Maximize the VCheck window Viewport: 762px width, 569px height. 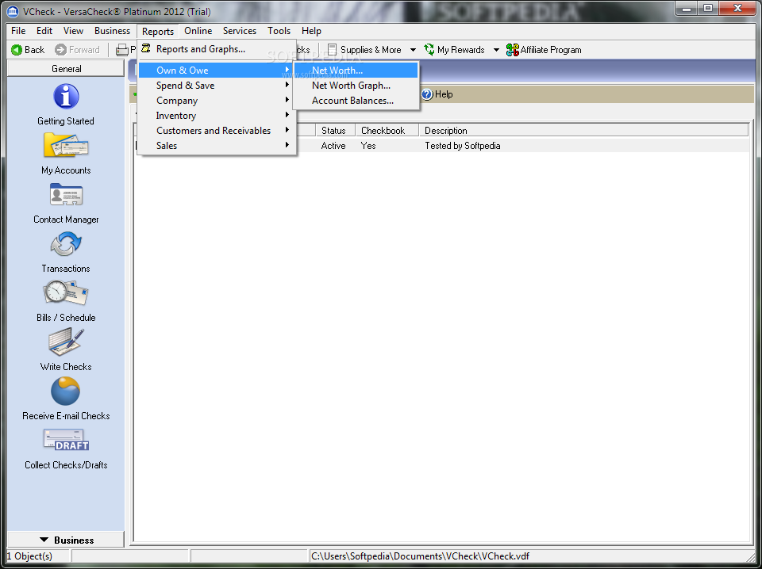tap(708, 8)
